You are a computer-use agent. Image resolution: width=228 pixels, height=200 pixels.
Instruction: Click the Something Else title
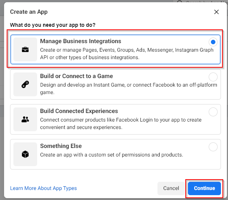[x=61, y=146]
